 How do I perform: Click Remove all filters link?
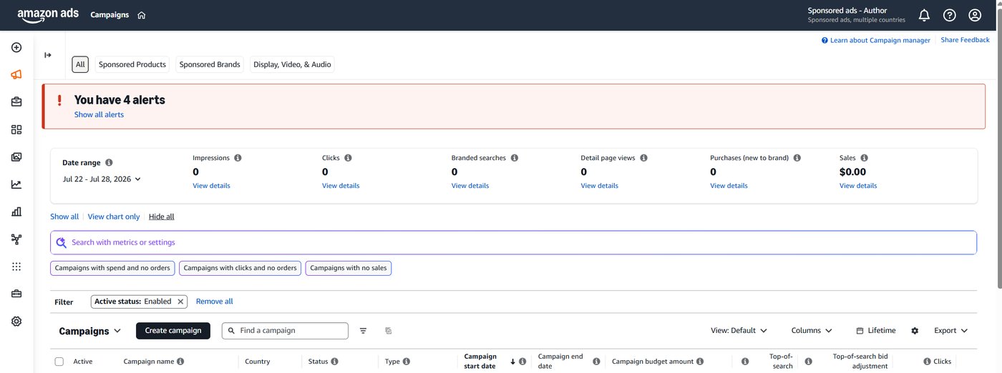pyautogui.click(x=214, y=302)
